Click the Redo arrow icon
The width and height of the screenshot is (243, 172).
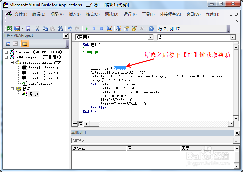[x=77, y=29]
